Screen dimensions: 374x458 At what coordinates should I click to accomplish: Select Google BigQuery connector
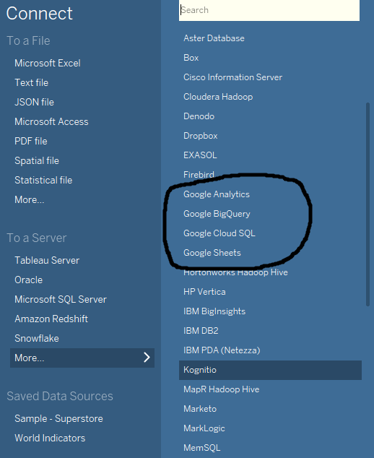217,214
